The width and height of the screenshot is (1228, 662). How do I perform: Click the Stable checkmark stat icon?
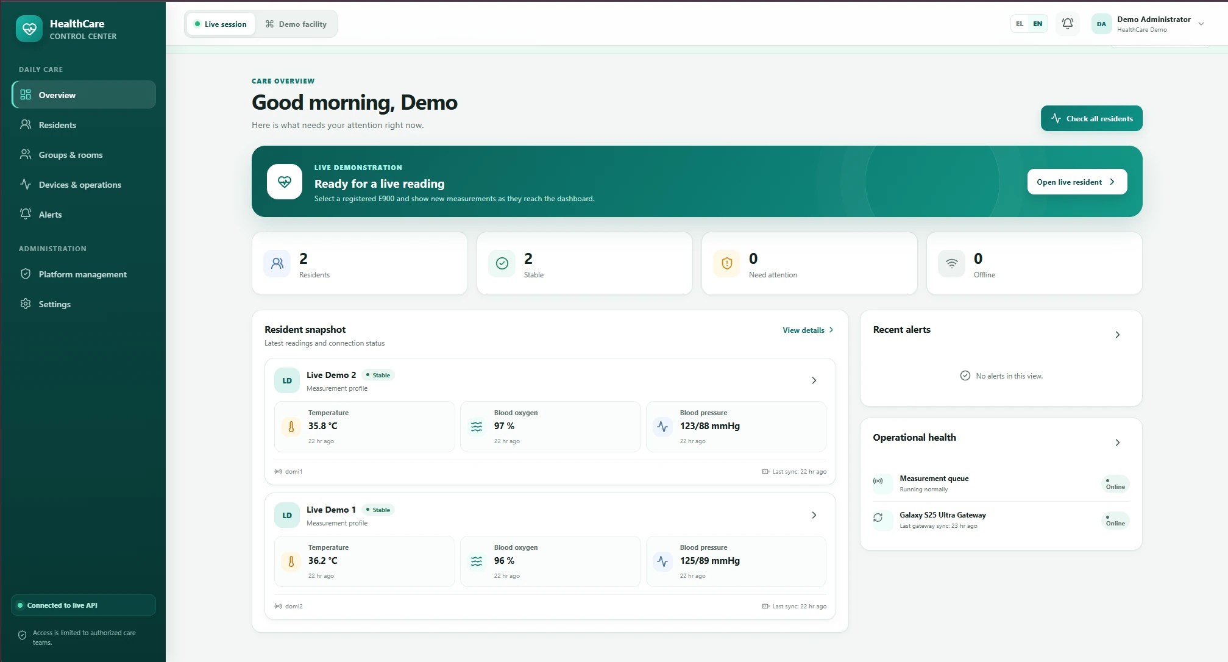click(502, 263)
